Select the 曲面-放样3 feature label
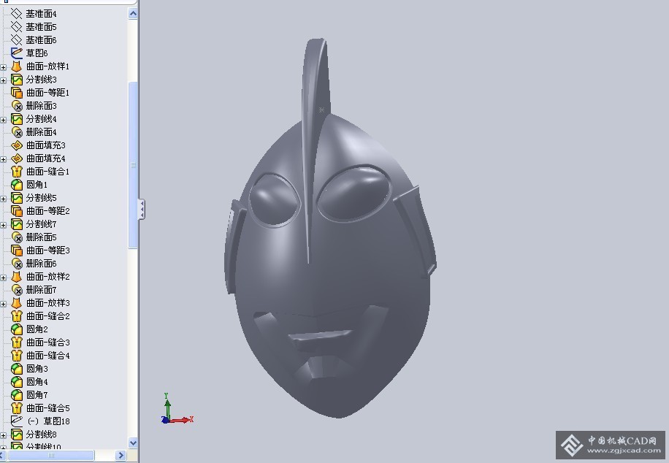 [47, 303]
